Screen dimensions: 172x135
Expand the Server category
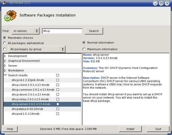(x=5, y=66)
